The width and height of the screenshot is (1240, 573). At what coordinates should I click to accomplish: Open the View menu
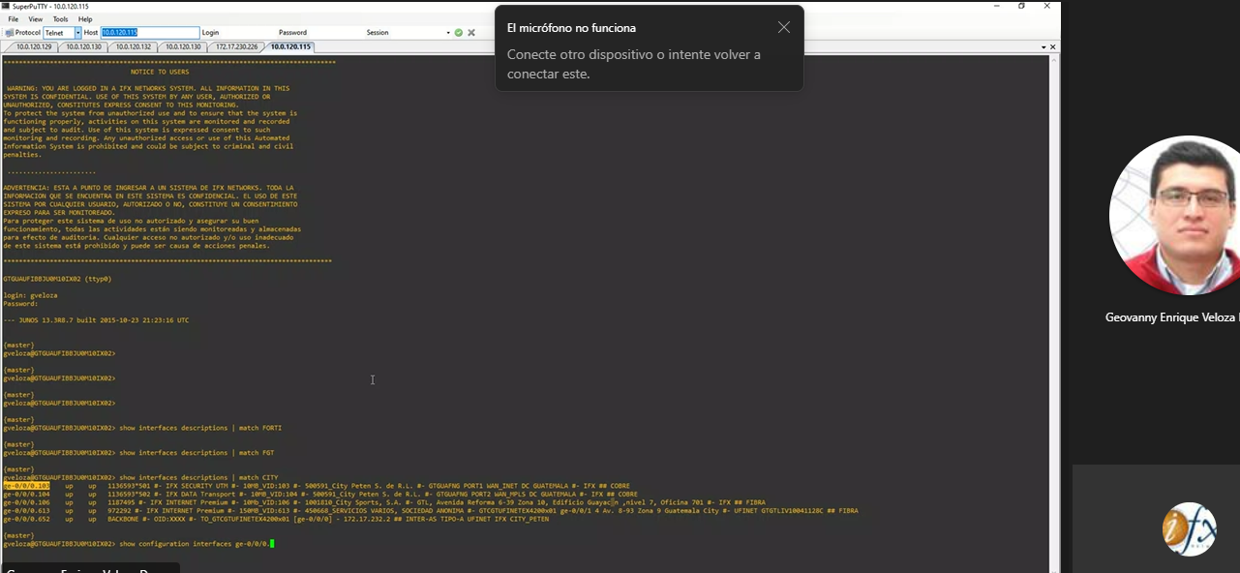pyautogui.click(x=36, y=19)
